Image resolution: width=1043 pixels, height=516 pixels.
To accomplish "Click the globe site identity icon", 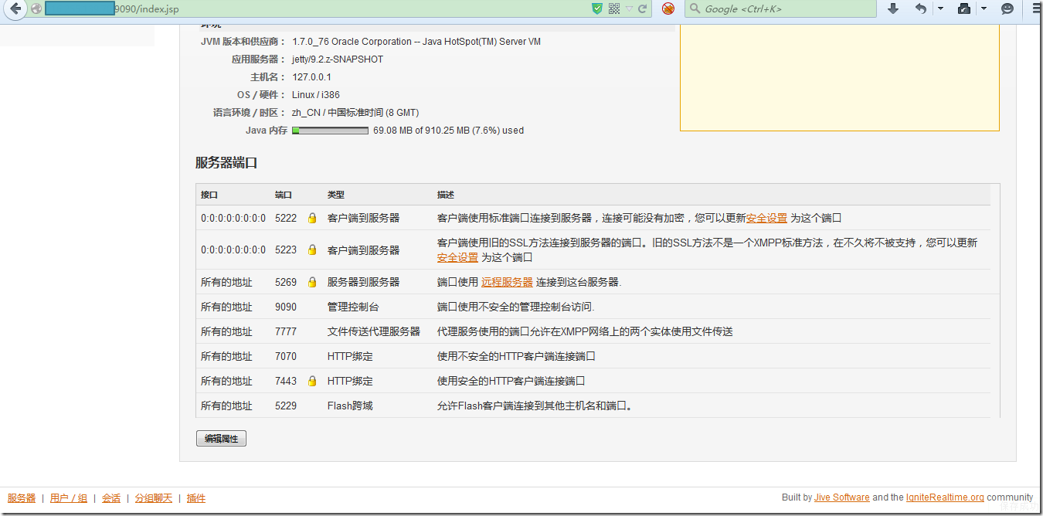I will pyautogui.click(x=36, y=8).
